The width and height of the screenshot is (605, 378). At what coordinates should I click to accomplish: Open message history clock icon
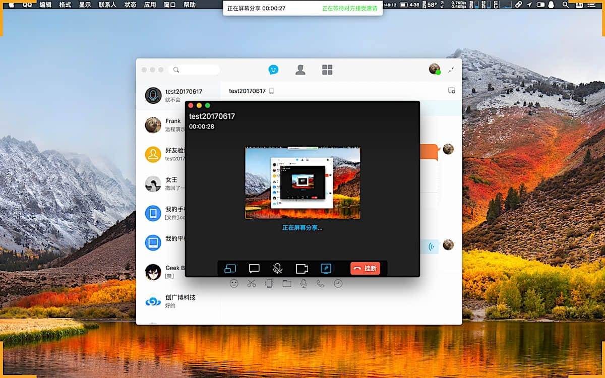(338, 284)
